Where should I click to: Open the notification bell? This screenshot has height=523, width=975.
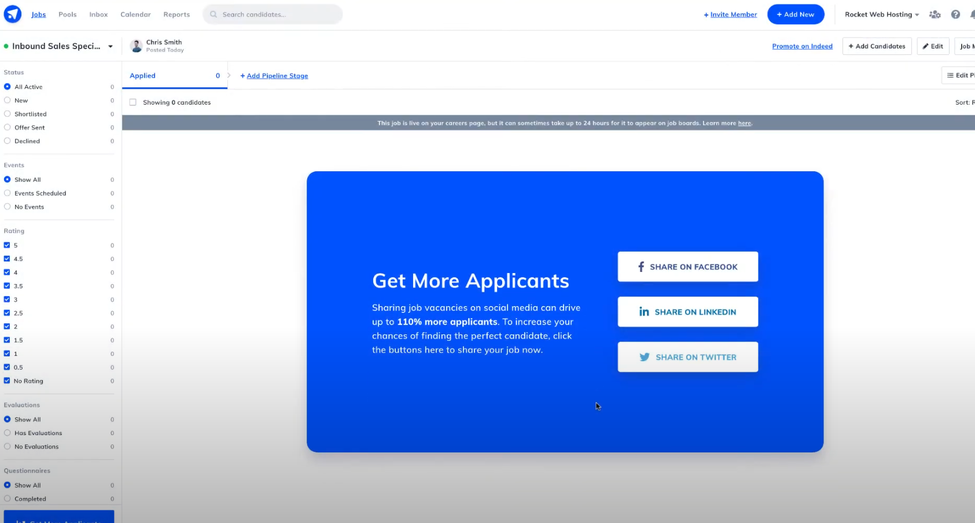point(973,14)
